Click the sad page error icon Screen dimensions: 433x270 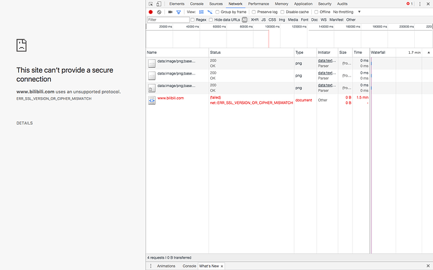pyautogui.click(x=21, y=45)
